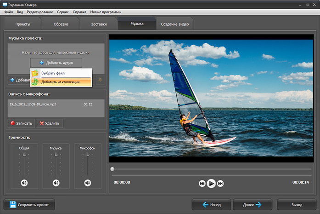The height and width of the screenshot is (214, 320).
Task: Click the Назад back button
Action: pyautogui.click(x=211, y=205)
